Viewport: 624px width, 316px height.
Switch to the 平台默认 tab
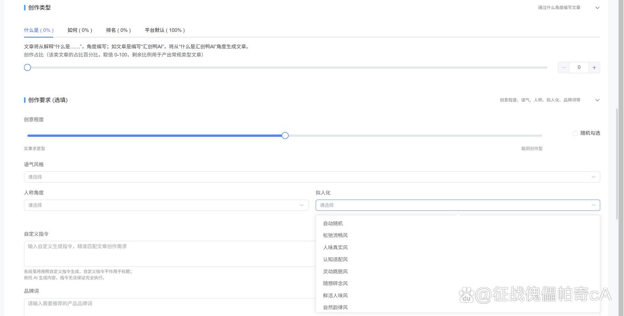click(x=164, y=30)
